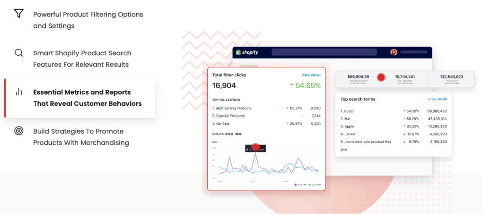Click the teal legend swatch under chart
This screenshot has width=483, height=214.
(x=309, y=185)
